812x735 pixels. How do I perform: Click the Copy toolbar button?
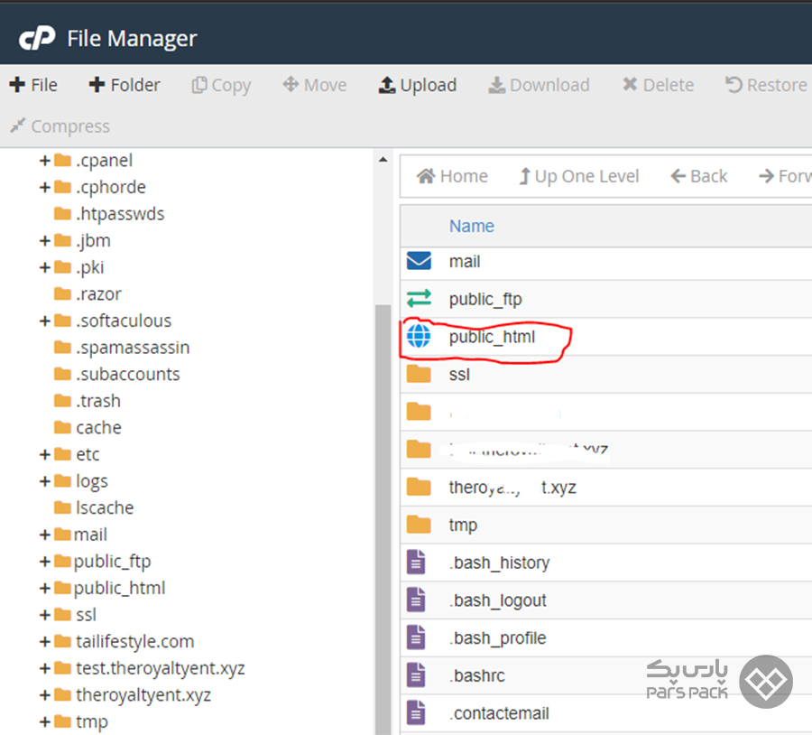pyautogui.click(x=221, y=86)
